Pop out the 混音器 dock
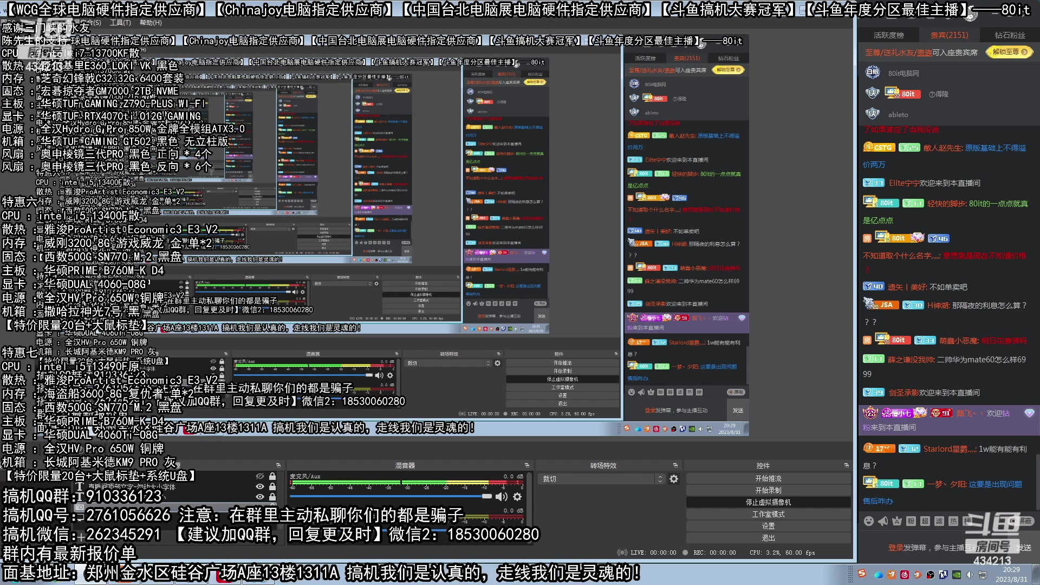The height and width of the screenshot is (585, 1040). tap(526, 465)
